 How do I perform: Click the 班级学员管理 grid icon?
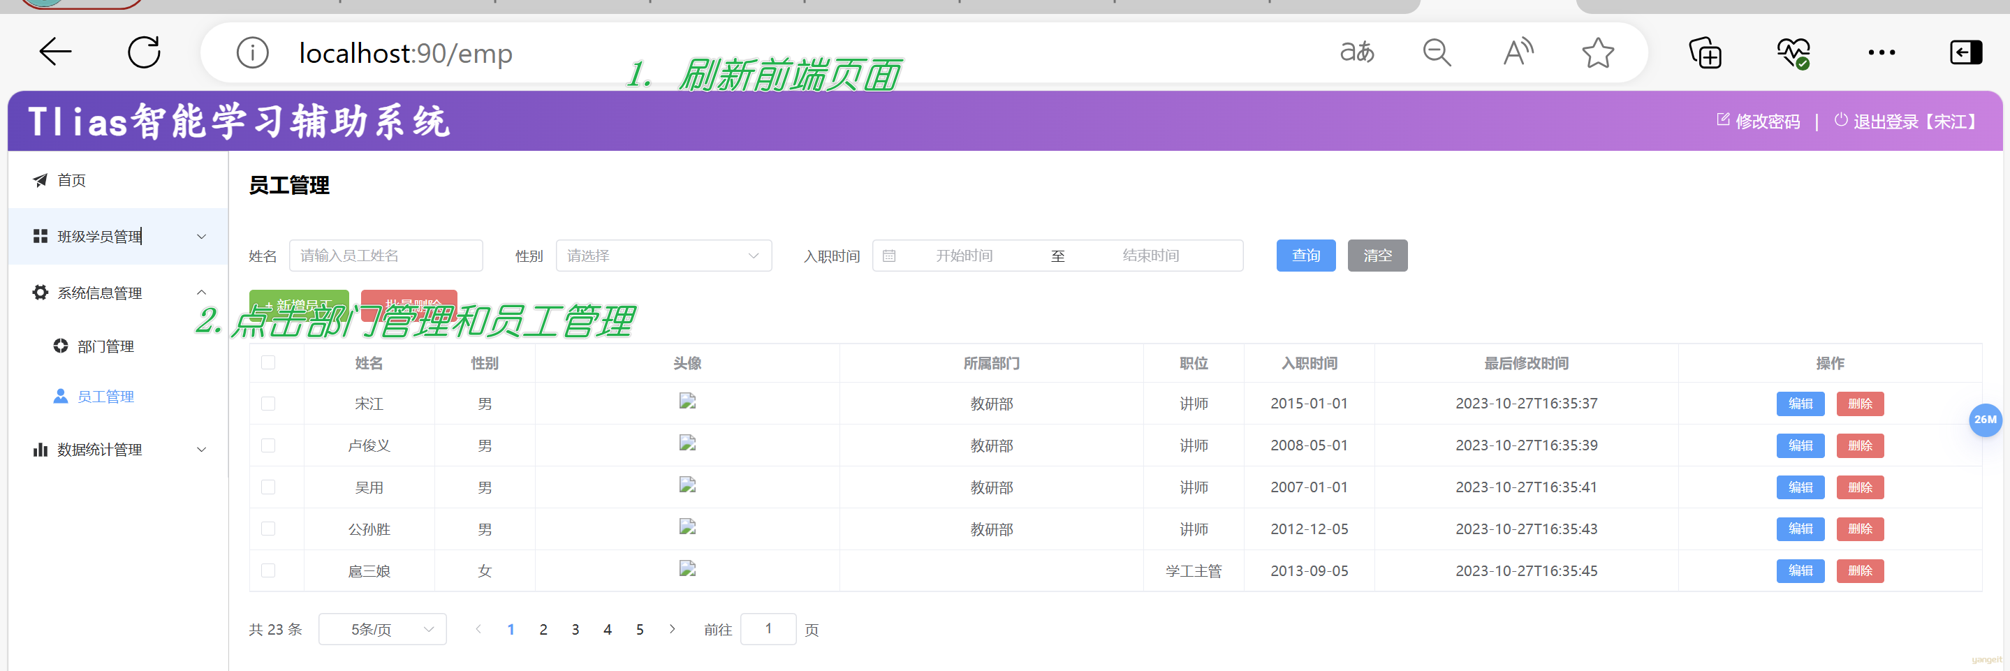coord(40,235)
